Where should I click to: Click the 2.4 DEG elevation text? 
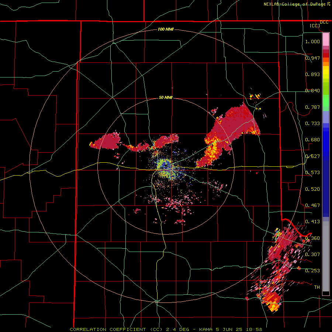177,329
